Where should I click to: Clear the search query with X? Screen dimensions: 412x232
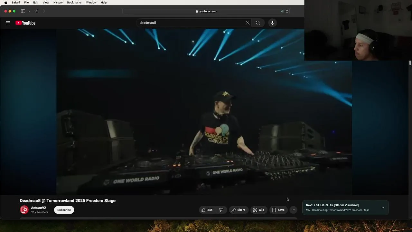pos(248,23)
